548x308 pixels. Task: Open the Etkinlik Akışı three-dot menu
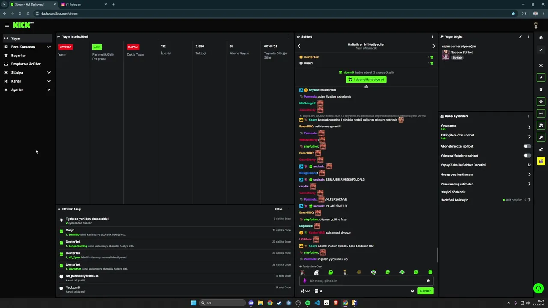click(289, 209)
